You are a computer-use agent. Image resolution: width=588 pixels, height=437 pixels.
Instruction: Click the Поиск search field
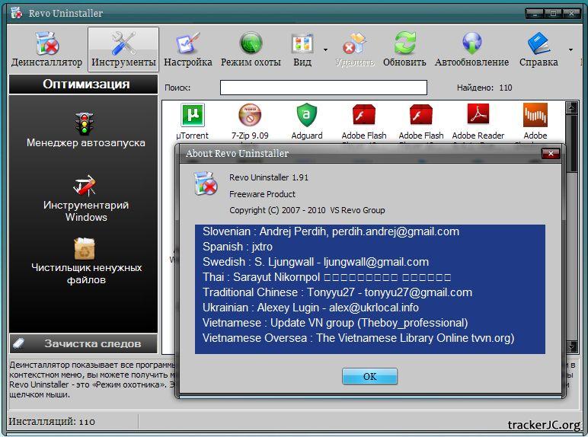coord(323,88)
